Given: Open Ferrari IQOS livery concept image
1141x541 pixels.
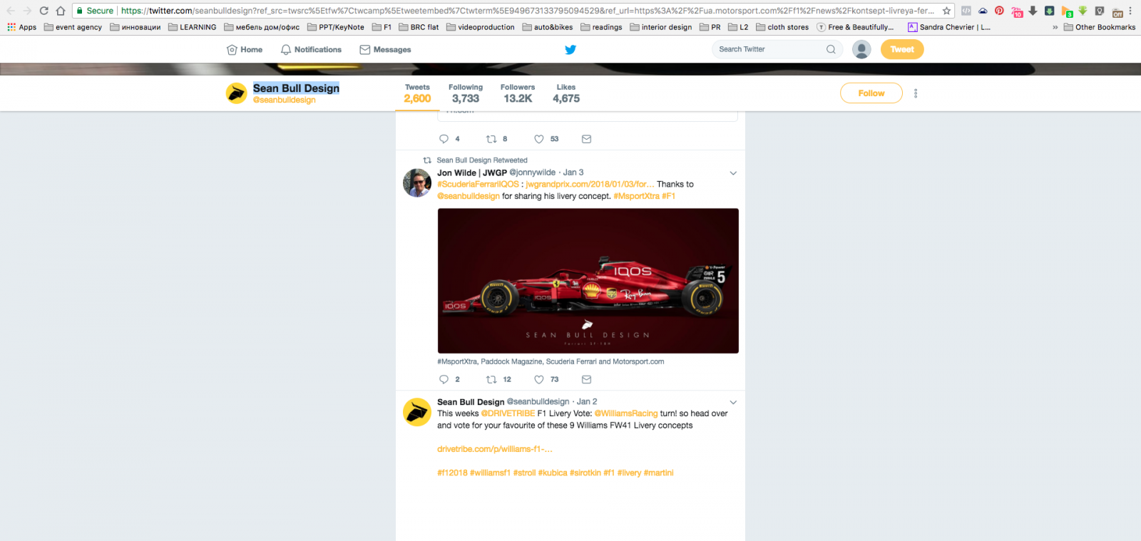Looking at the screenshot, I should click(588, 281).
